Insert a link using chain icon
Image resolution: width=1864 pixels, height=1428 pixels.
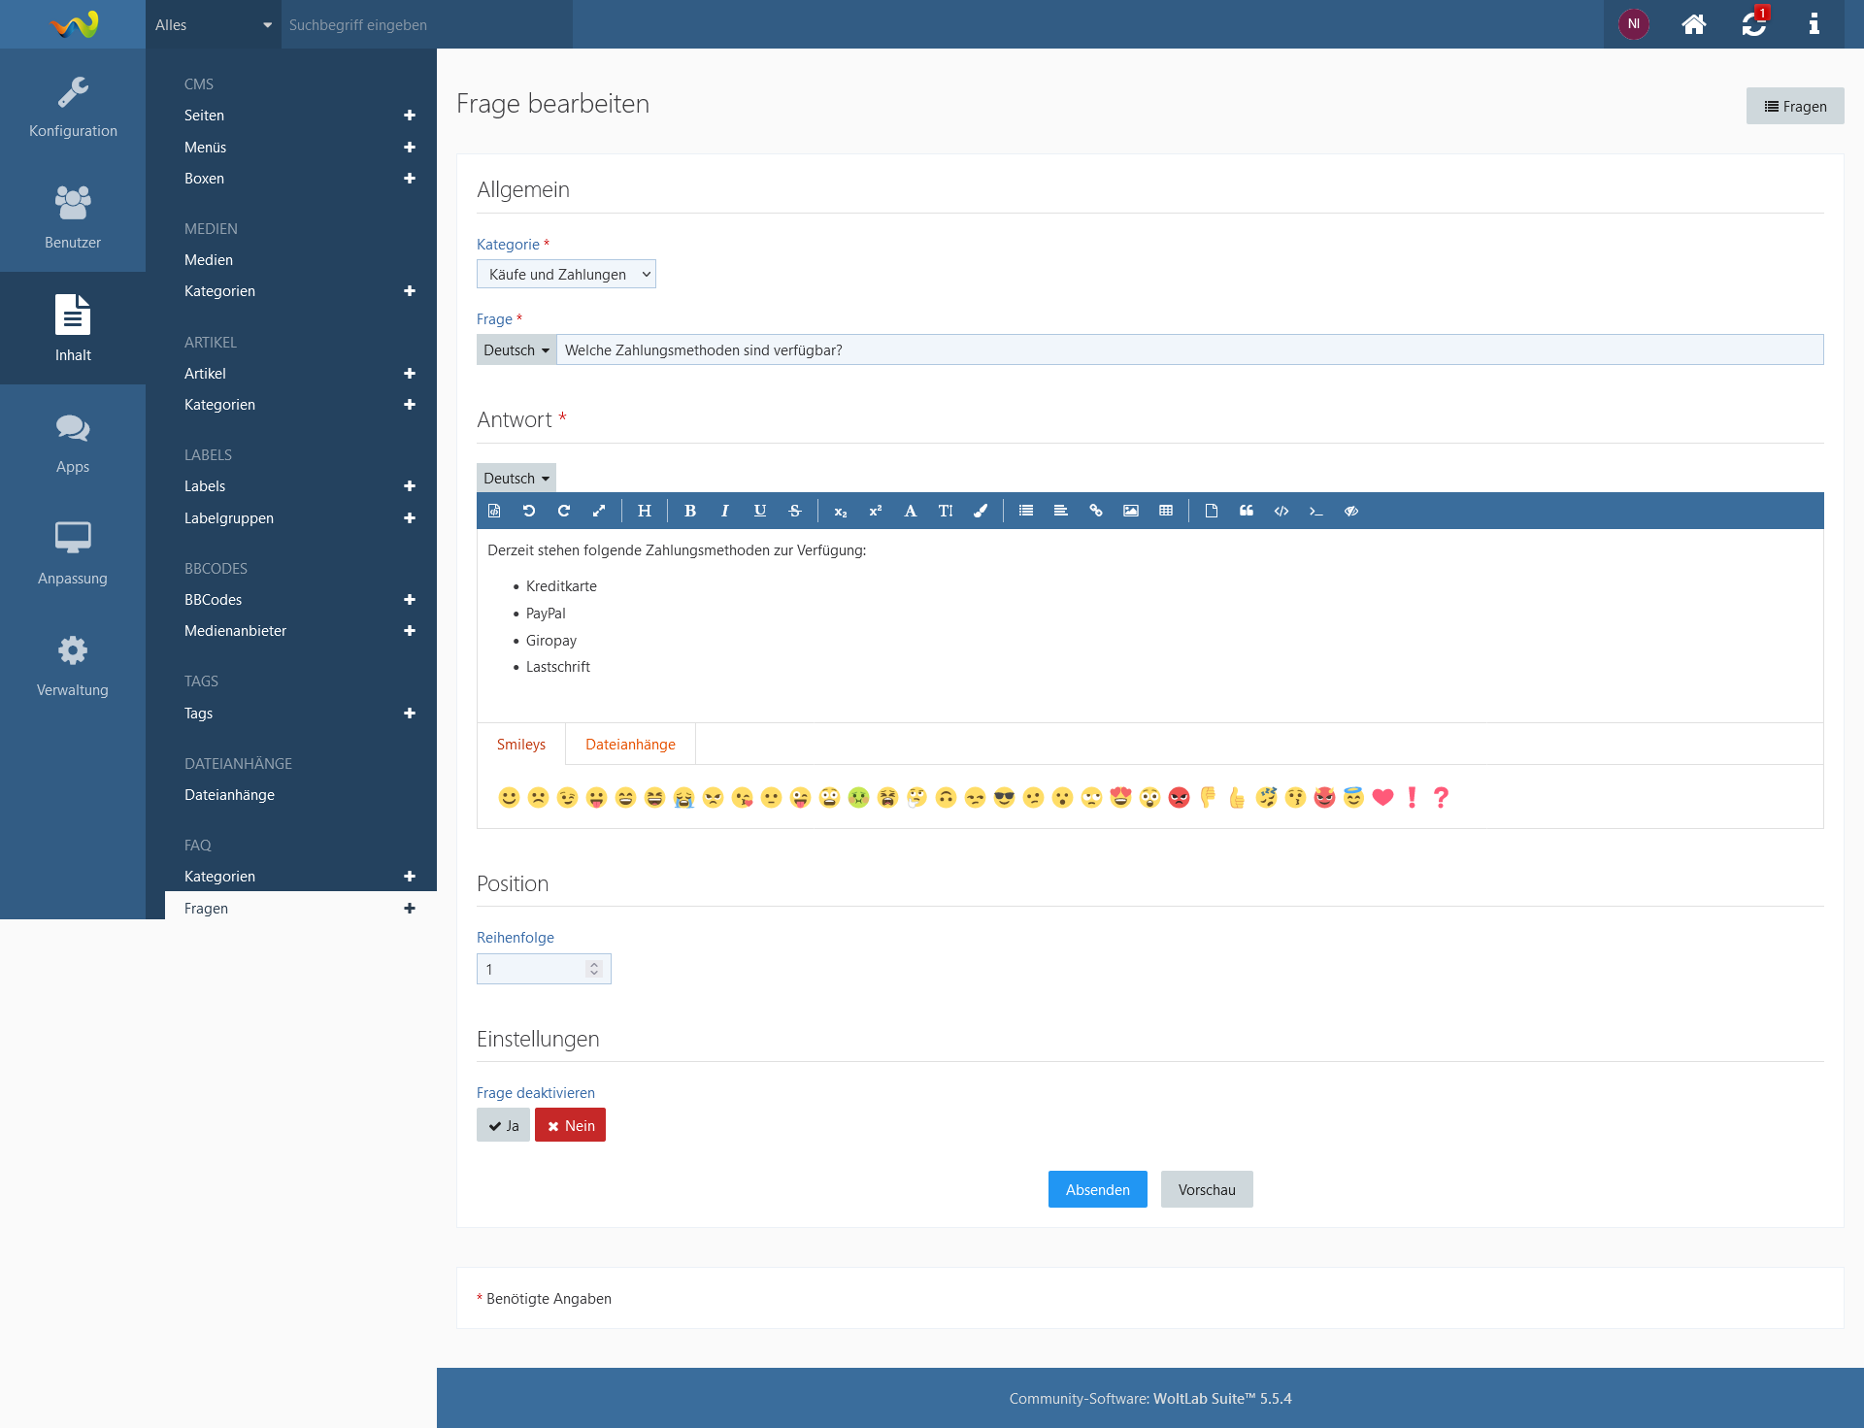[1096, 511]
